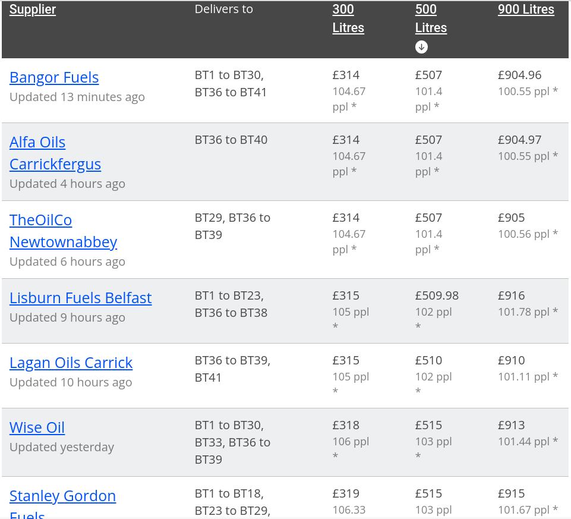
Task: Select Bangor Fuels 'BT1 to BT30' delivery area
Action: pos(229,75)
